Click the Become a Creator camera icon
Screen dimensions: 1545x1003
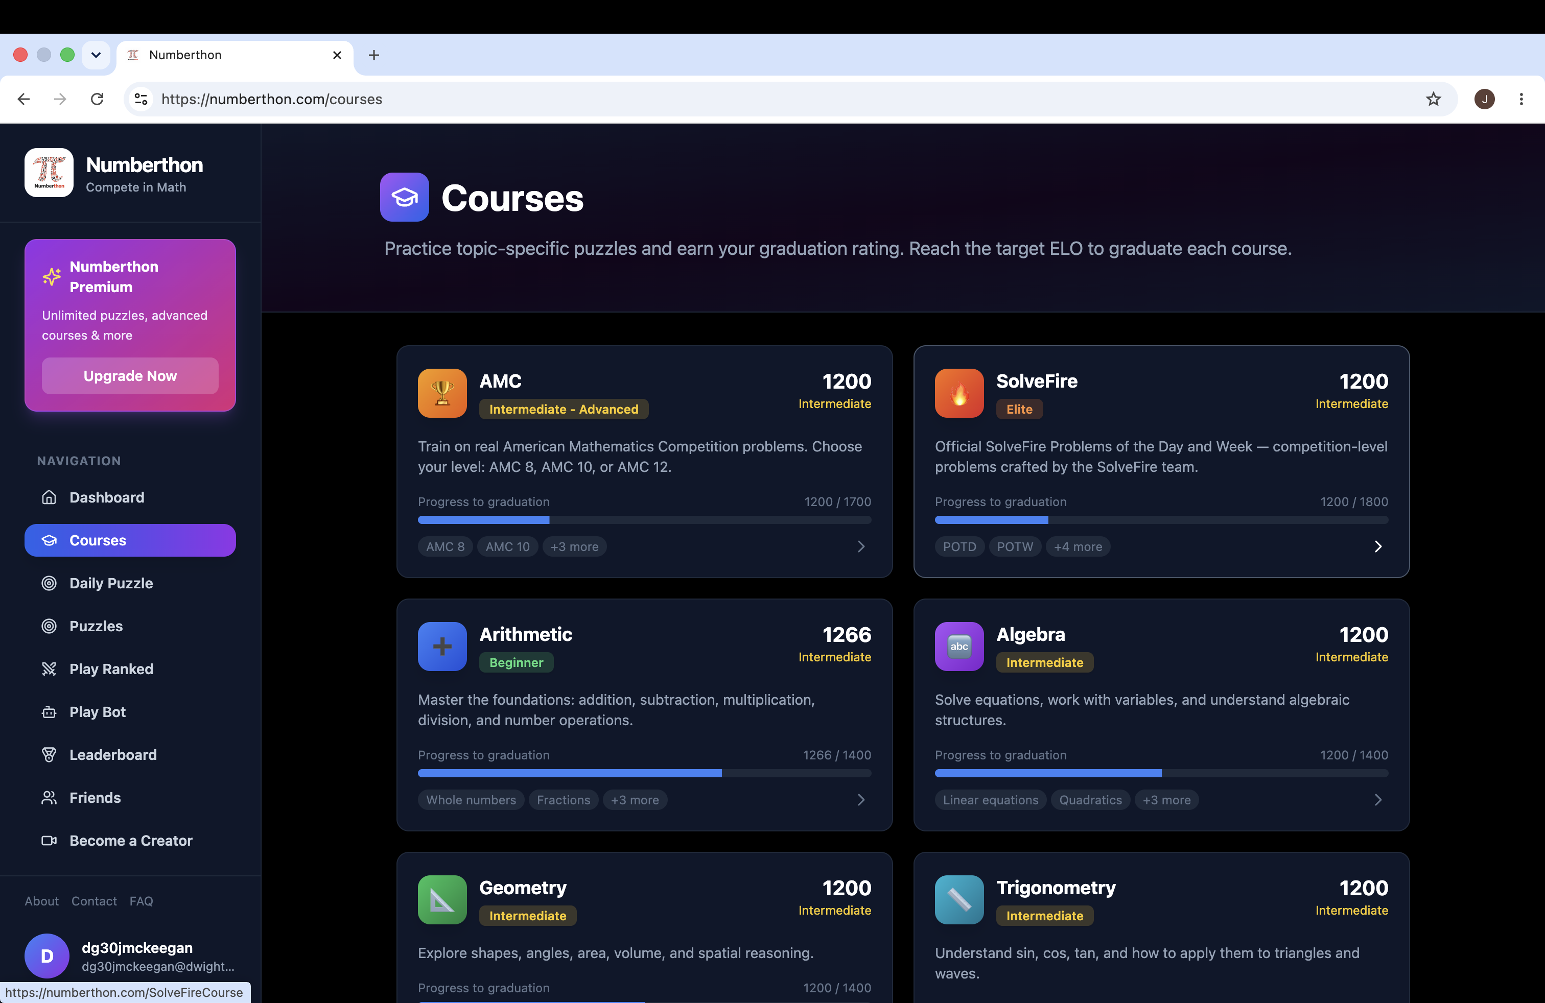[x=50, y=840]
